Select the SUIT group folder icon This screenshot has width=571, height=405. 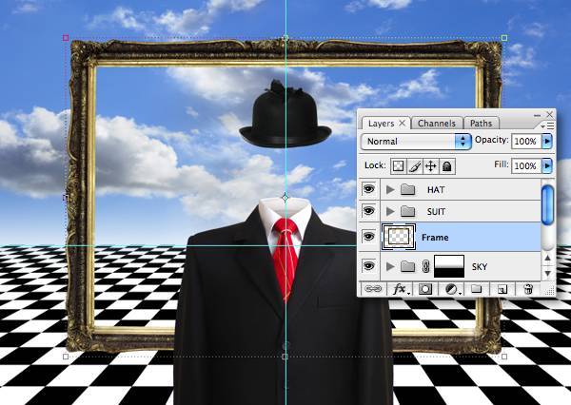[x=408, y=211]
